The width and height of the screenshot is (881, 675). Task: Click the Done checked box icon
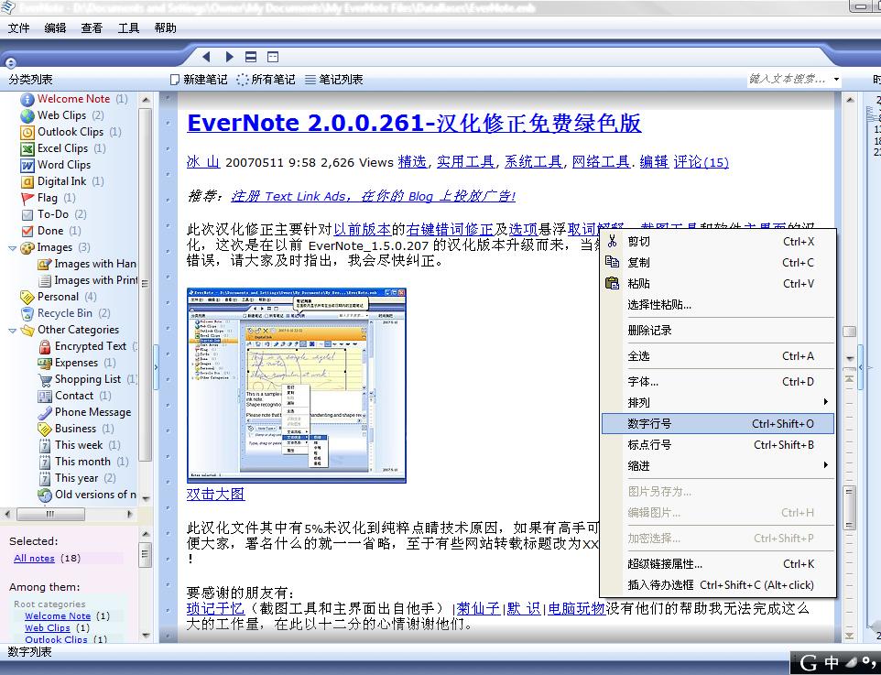pos(27,231)
